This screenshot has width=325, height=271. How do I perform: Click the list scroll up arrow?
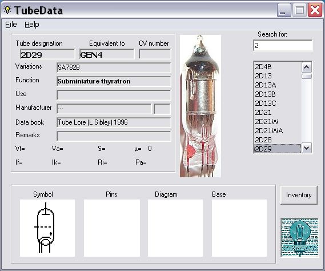tap(307, 67)
